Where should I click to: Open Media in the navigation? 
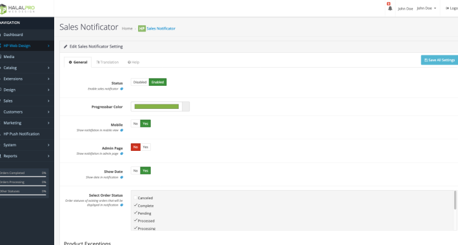27,57
